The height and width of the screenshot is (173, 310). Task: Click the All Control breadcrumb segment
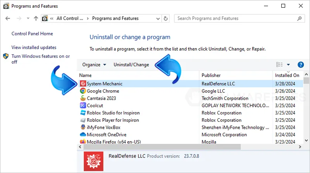coord(70,18)
